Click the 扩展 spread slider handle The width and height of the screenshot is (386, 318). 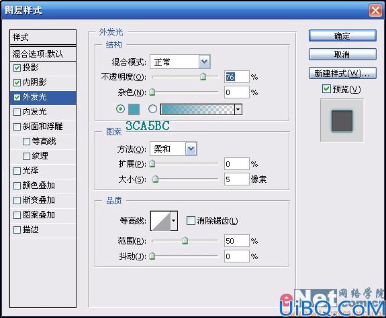click(x=152, y=163)
